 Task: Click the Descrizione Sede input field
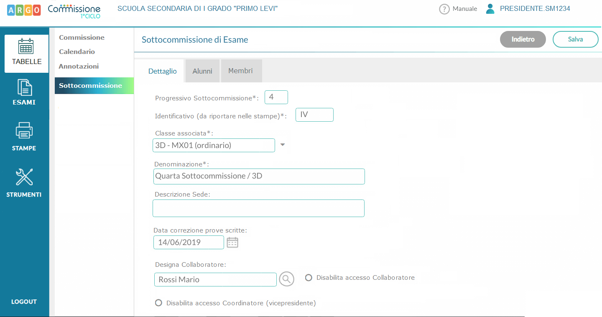(258, 208)
